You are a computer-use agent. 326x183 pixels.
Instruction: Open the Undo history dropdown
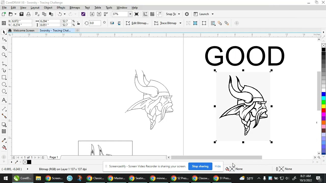[64, 14]
